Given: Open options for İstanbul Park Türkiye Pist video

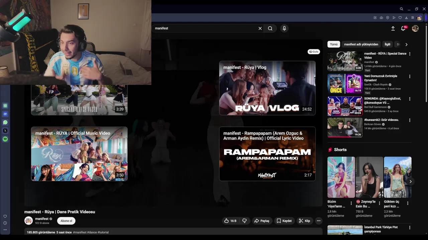Looking at the screenshot, I should [x=410, y=228].
